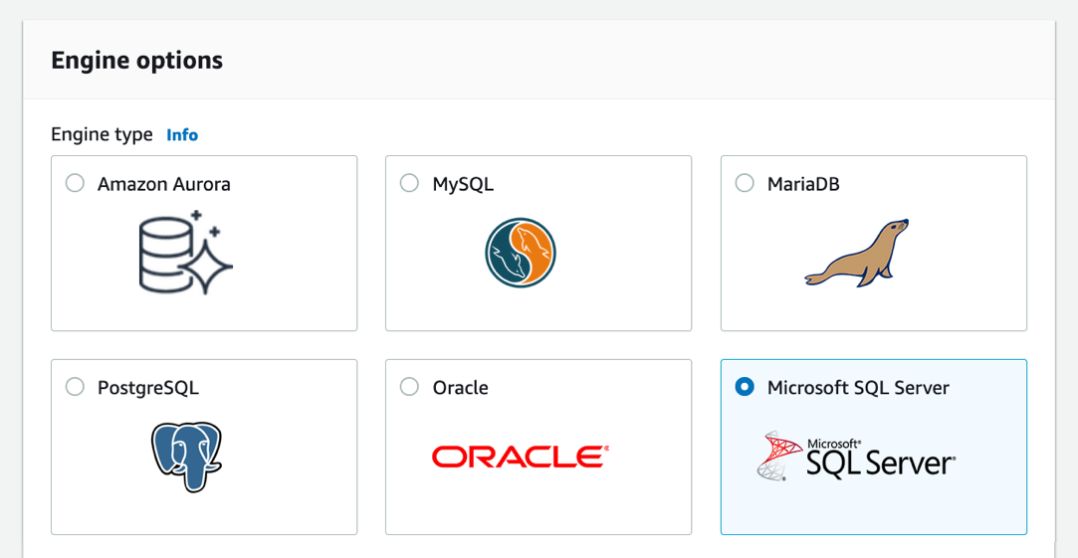Choose the MariaDB radio button

click(x=745, y=183)
